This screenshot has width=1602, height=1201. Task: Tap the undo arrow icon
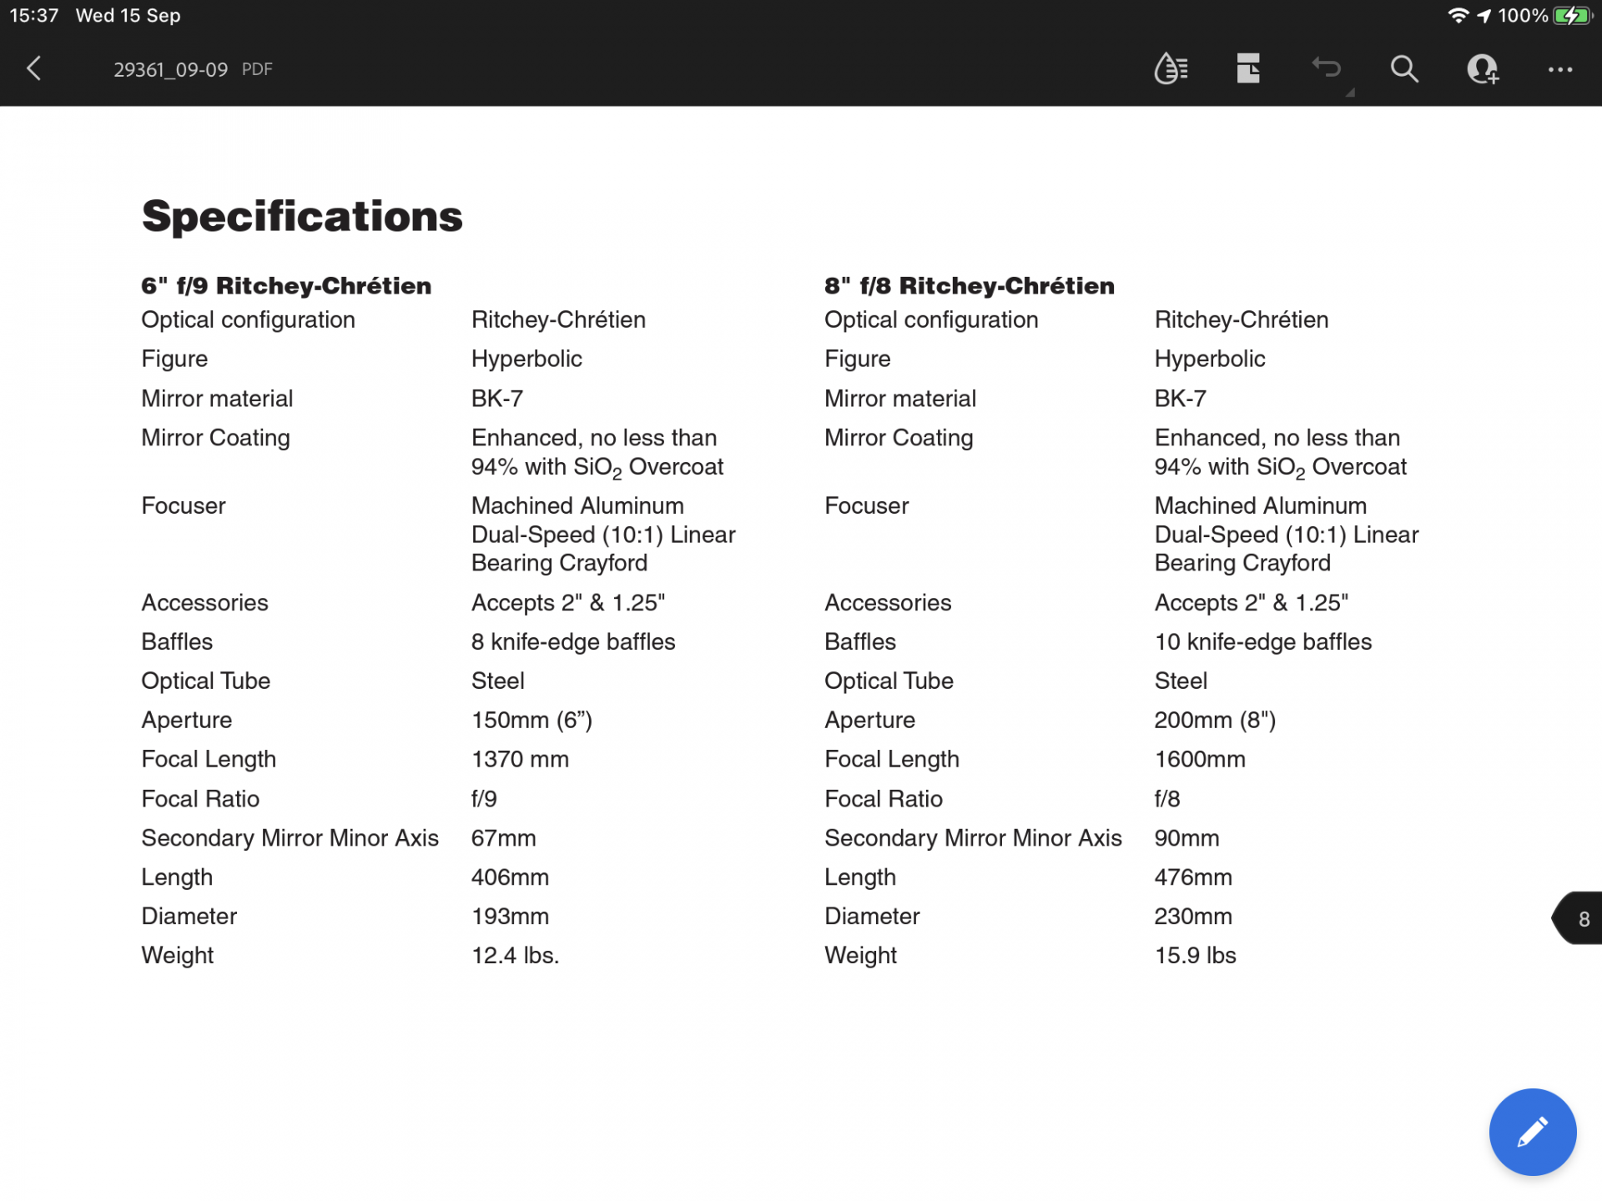(x=1327, y=67)
